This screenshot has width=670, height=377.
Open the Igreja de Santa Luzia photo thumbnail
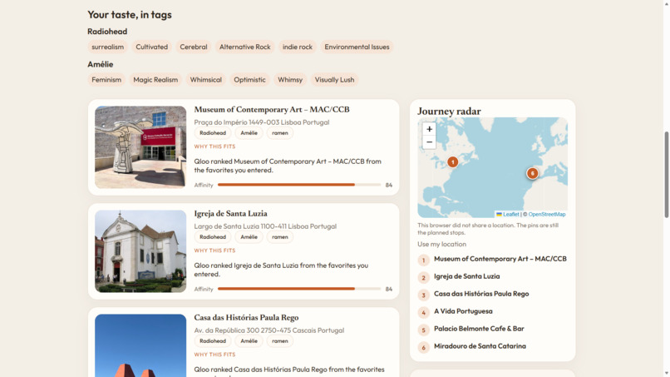140,251
